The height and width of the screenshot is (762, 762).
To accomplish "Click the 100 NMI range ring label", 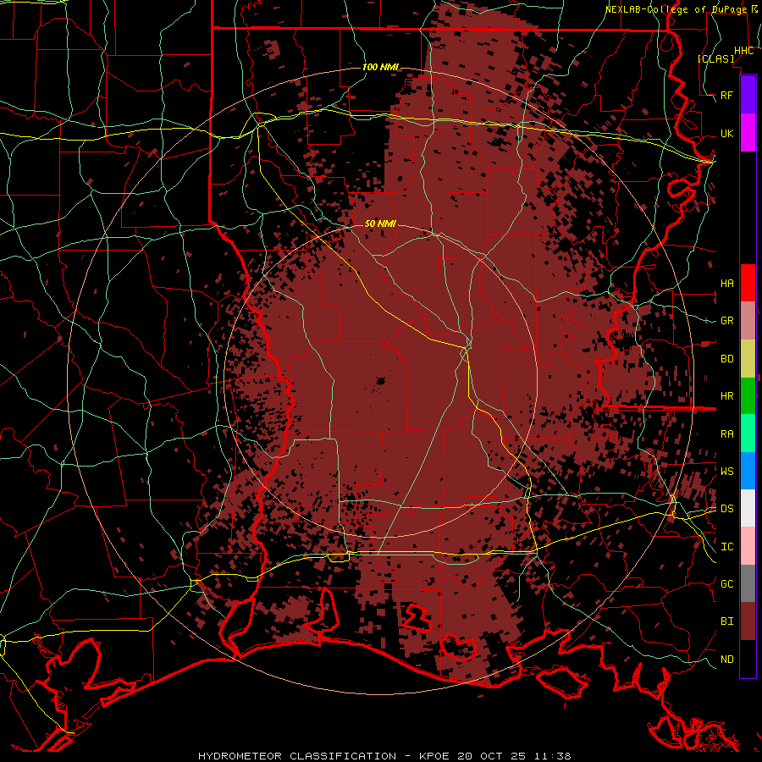I will click(x=380, y=67).
